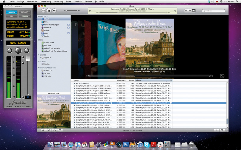Open the Darstellung menu
This screenshot has height=150, width=241.
pyautogui.click(x=45, y=1)
